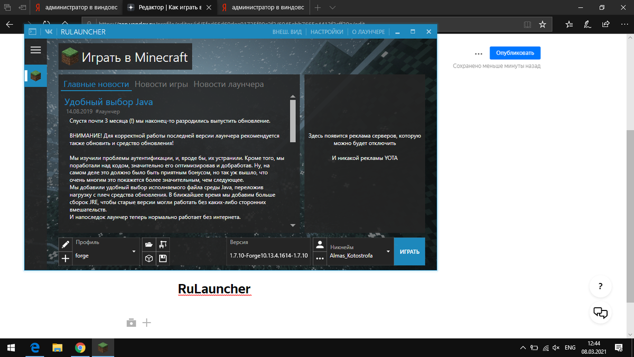Switch to first администратор в виндовс browser tab
The width and height of the screenshot is (634, 357).
point(76,8)
